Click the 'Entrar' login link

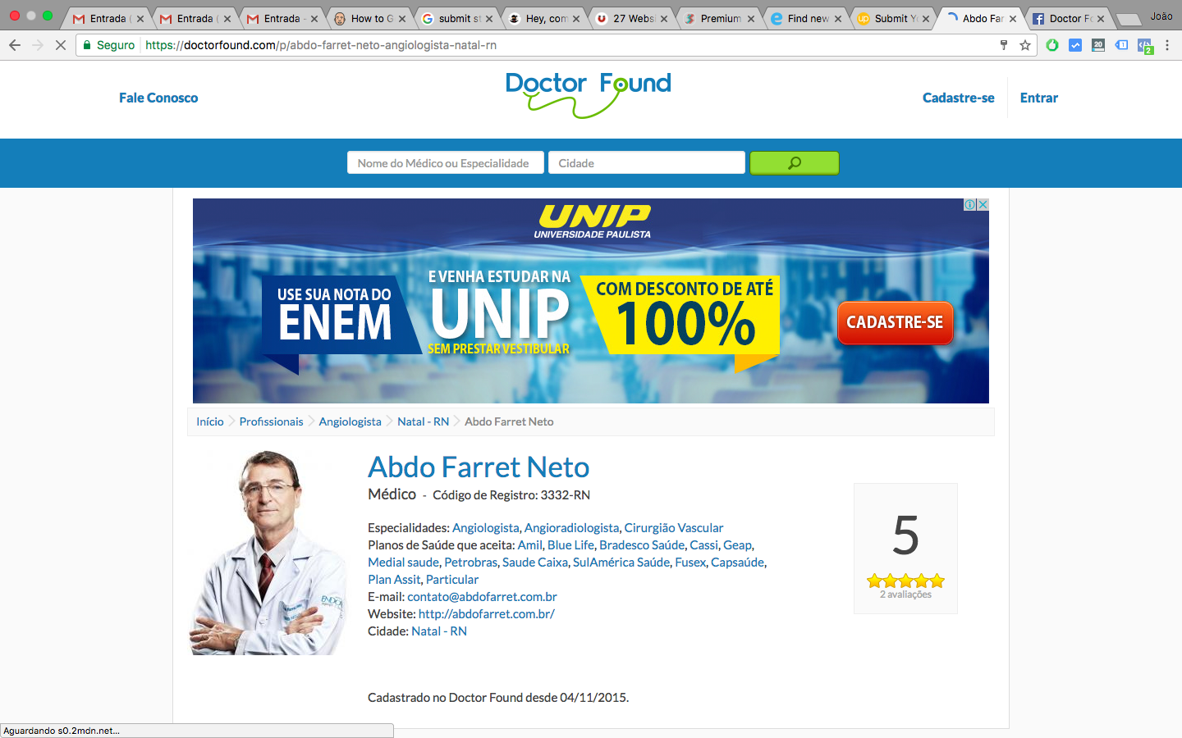(1039, 98)
